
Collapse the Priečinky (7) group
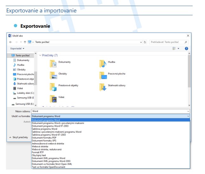[x=40, y=55]
